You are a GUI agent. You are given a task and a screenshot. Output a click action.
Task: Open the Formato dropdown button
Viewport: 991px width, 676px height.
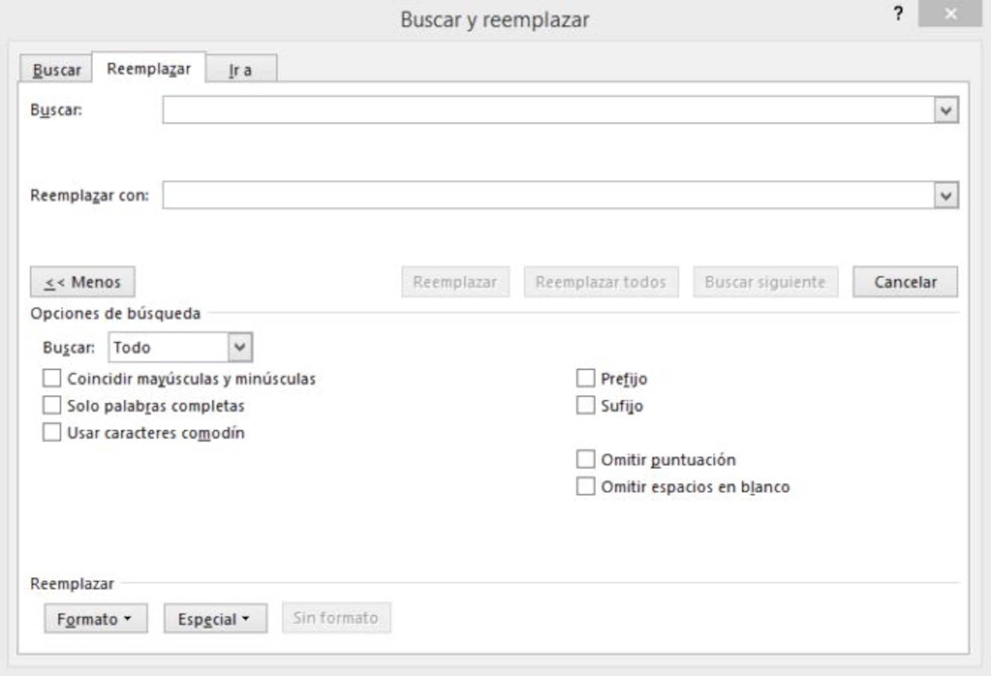pyautogui.click(x=96, y=618)
